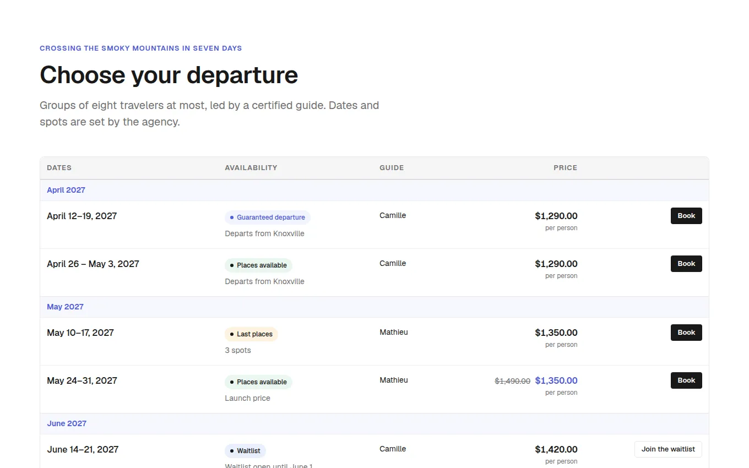Click Departs from Knoxville under Guaranteed departure
The width and height of the screenshot is (749, 468).
tap(264, 233)
